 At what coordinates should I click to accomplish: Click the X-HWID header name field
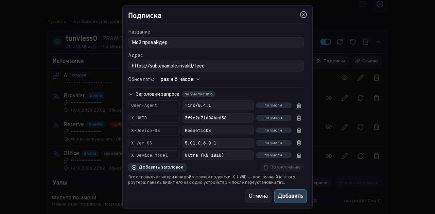[154, 118]
